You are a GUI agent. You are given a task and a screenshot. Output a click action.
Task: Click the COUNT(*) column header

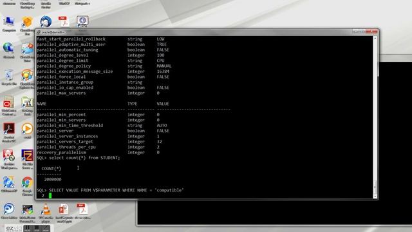[51, 169]
